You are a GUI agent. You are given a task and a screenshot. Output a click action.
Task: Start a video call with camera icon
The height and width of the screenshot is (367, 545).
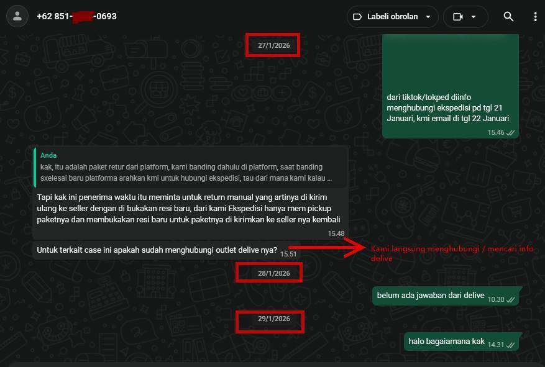[458, 17]
